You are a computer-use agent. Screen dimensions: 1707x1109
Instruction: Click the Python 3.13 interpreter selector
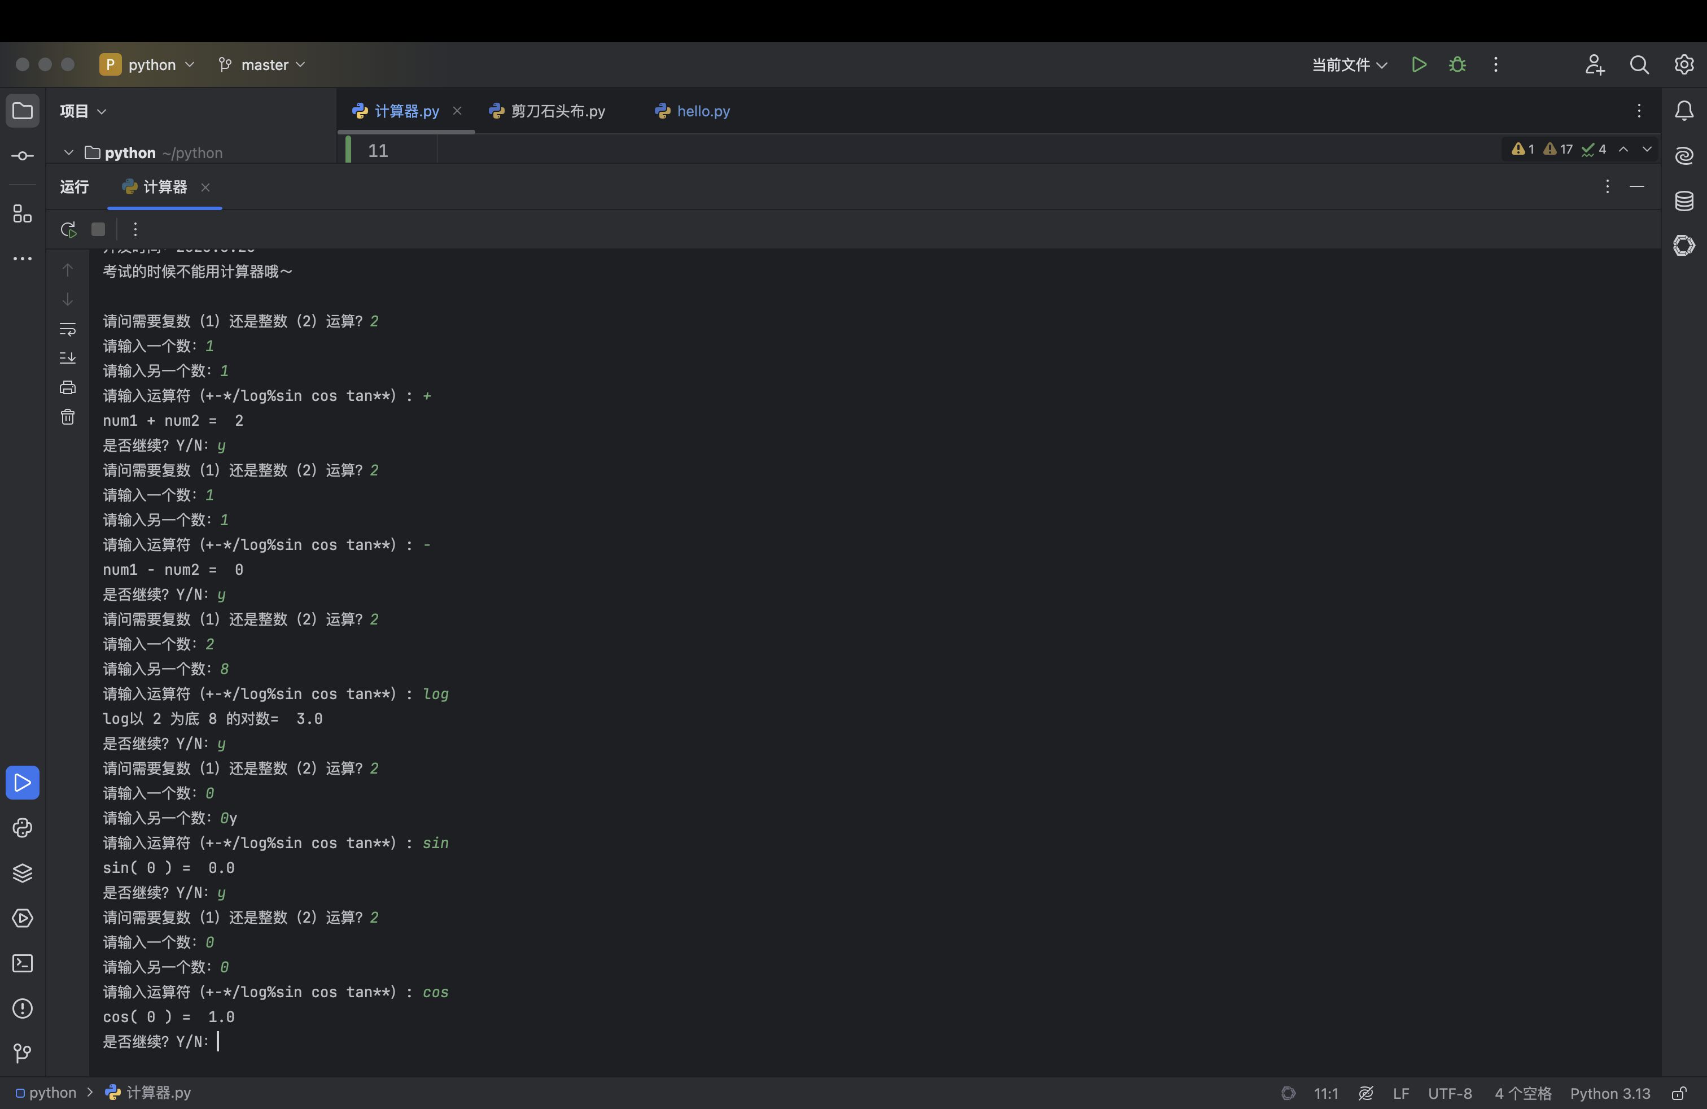pyautogui.click(x=1609, y=1093)
